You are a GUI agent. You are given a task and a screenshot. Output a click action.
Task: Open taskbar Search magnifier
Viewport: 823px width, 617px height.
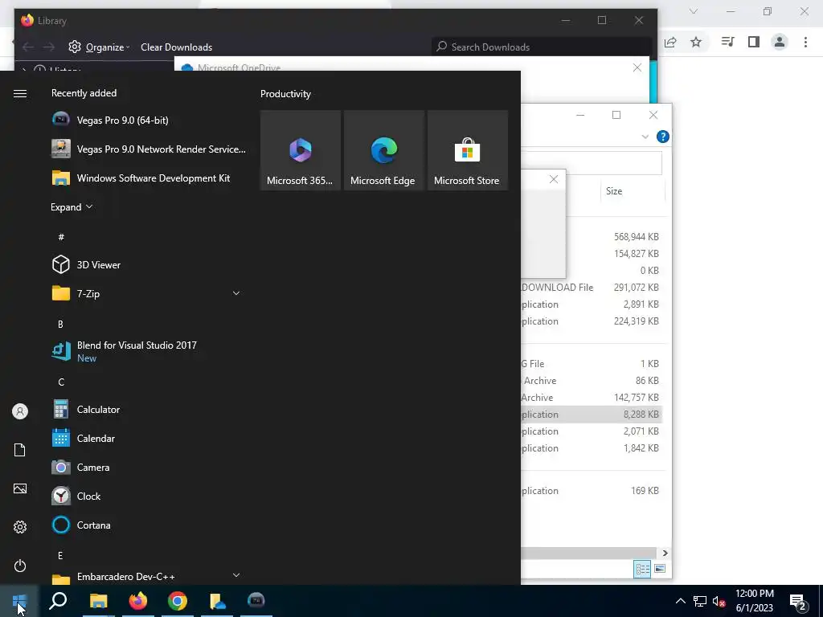(58, 601)
